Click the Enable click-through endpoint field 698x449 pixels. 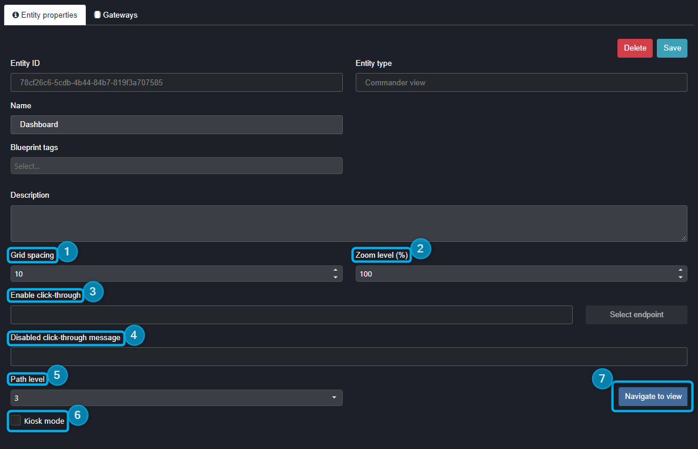coord(291,315)
